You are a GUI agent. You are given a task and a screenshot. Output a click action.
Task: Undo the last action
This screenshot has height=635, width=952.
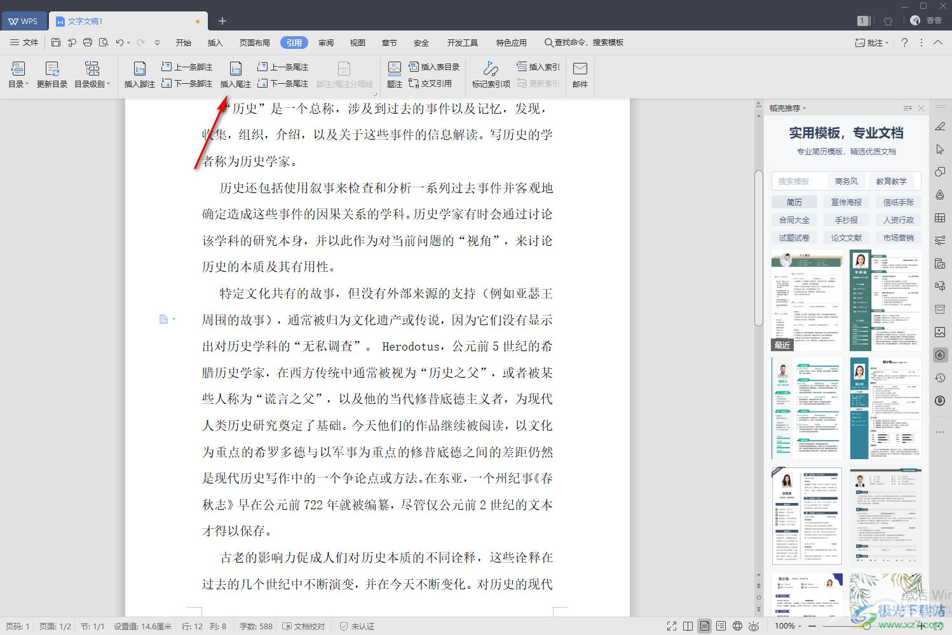tap(119, 43)
